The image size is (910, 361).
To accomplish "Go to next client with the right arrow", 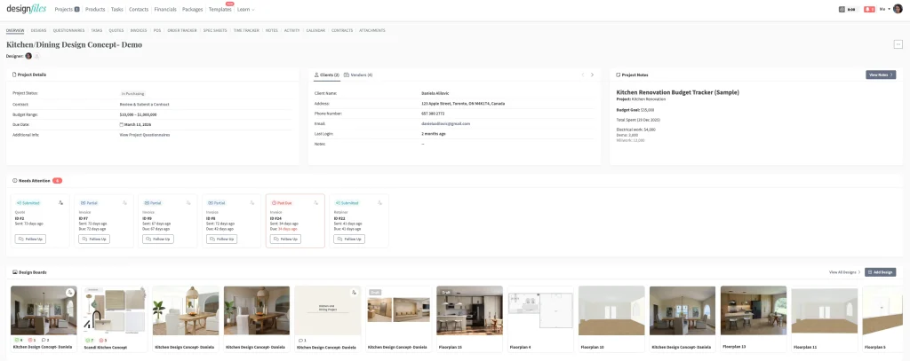I will pos(592,75).
